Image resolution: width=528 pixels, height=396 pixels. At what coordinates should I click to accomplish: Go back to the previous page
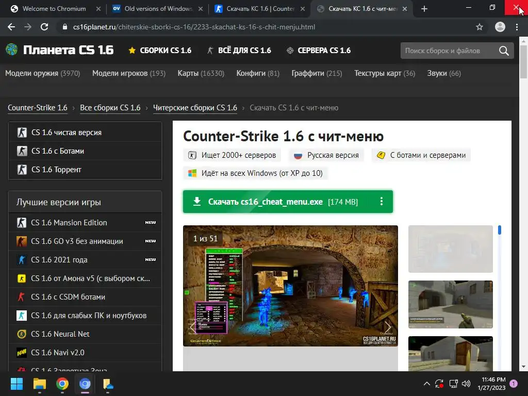pos(11,27)
